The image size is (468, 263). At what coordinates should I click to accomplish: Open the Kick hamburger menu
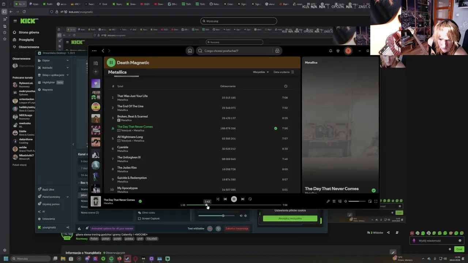click(x=15, y=21)
